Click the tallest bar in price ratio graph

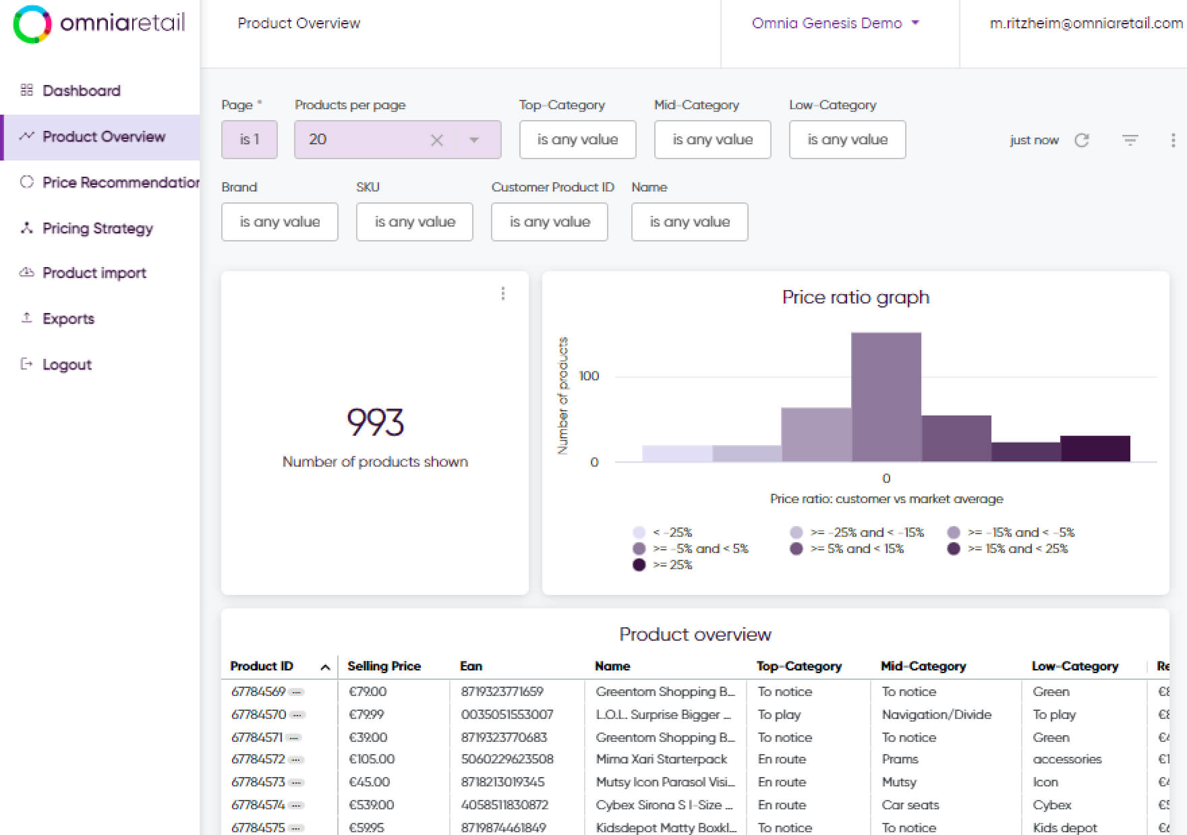[886, 397]
